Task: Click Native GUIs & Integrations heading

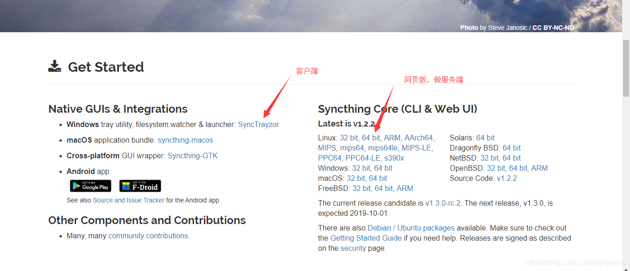Action: click(x=118, y=109)
